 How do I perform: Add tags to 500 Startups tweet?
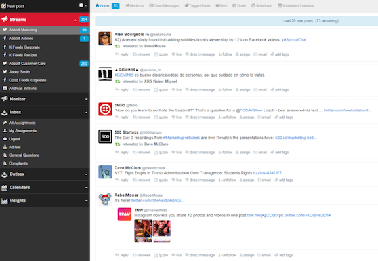(x=280, y=153)
